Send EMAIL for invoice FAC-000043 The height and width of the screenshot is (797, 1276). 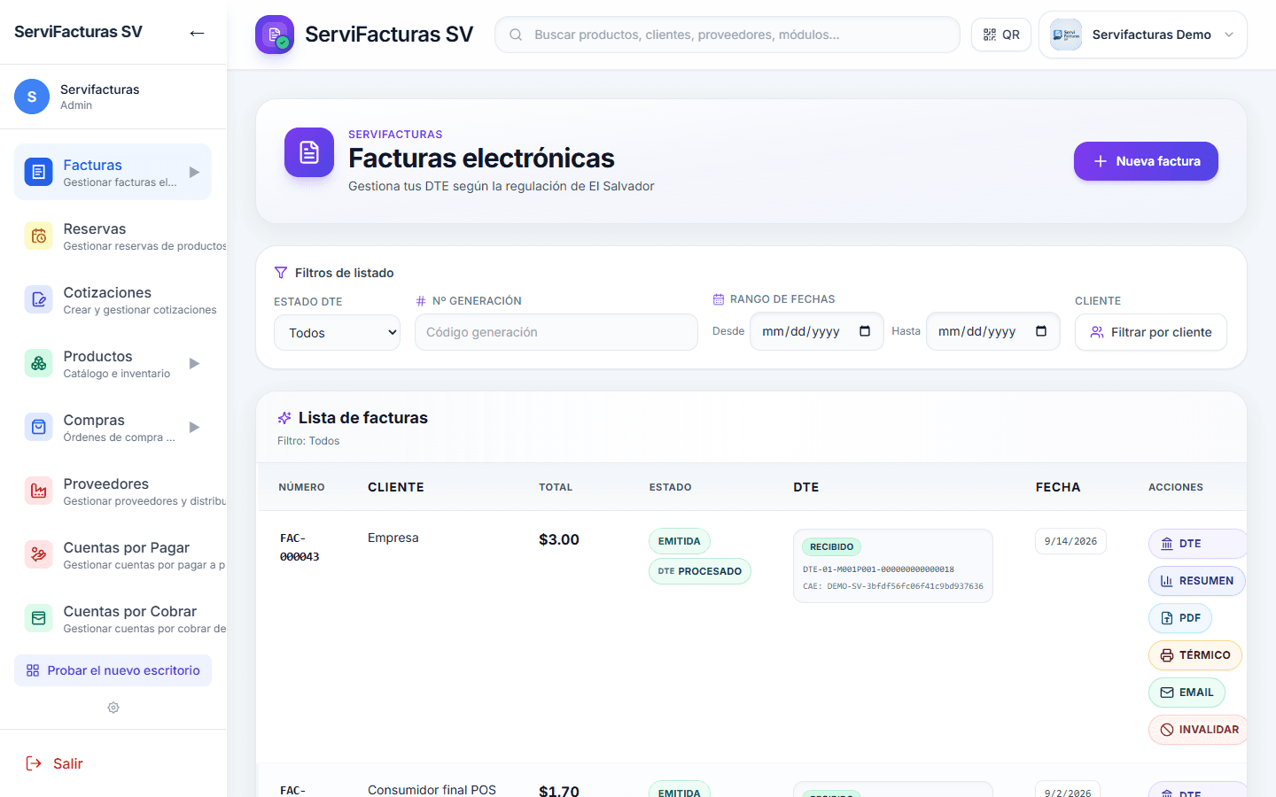1187,693
